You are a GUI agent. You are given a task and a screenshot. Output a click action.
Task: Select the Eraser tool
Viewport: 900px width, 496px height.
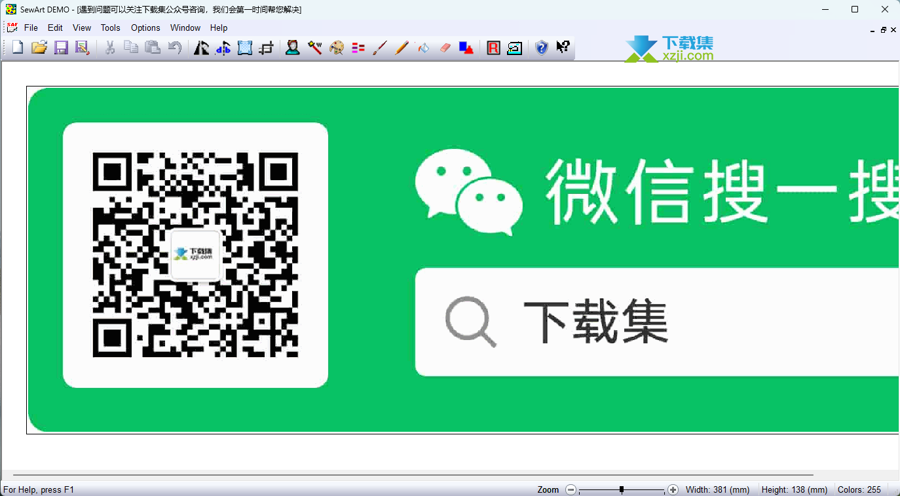point(445,47)
